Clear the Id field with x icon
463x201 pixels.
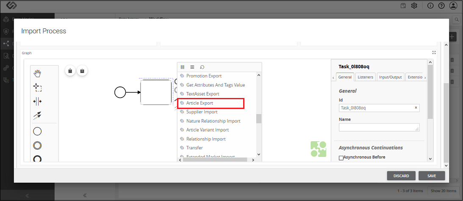[416, 108]
